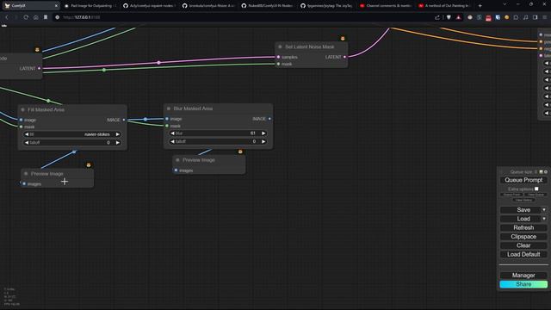Switch to Pad Image for Outpainting tab
551x310 pixels.
pyautogui.click(x=90, y=6)
